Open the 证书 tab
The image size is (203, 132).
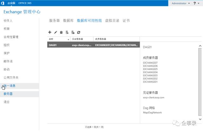coord(126,21)
